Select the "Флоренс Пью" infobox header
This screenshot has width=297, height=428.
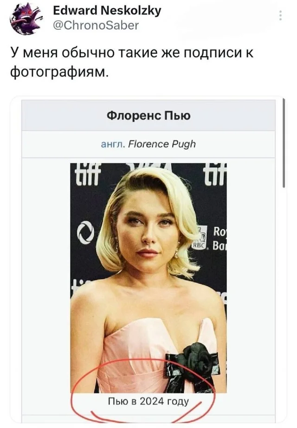click(x=148, y=116)
